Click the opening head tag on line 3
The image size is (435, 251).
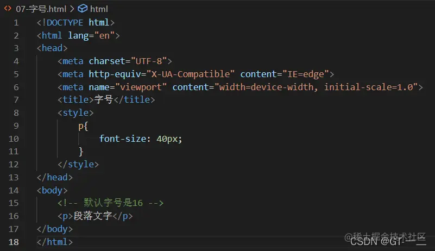click(x=52, y=48)
